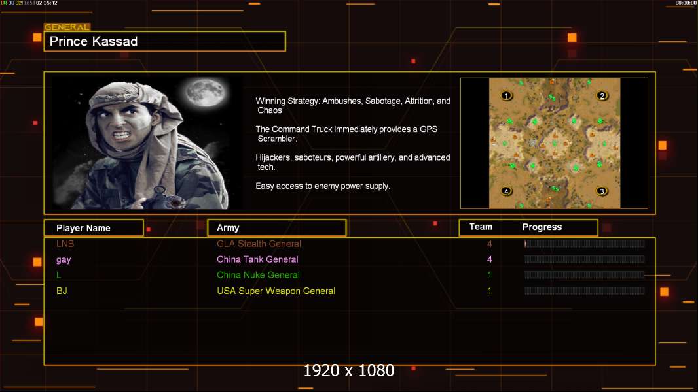
Task: Click China Tank General army entry
Action: [x=257, y=259]
